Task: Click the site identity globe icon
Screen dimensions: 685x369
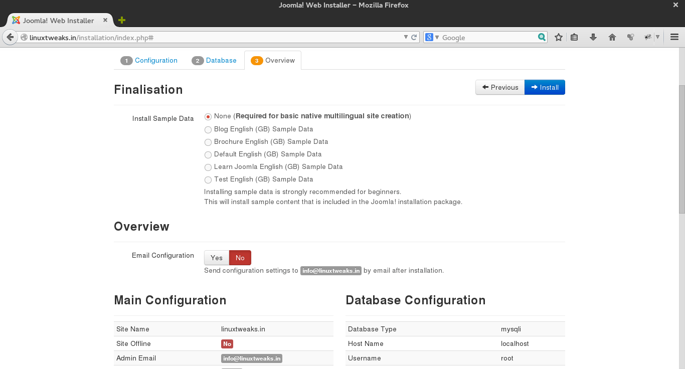Action: (24, 38)
